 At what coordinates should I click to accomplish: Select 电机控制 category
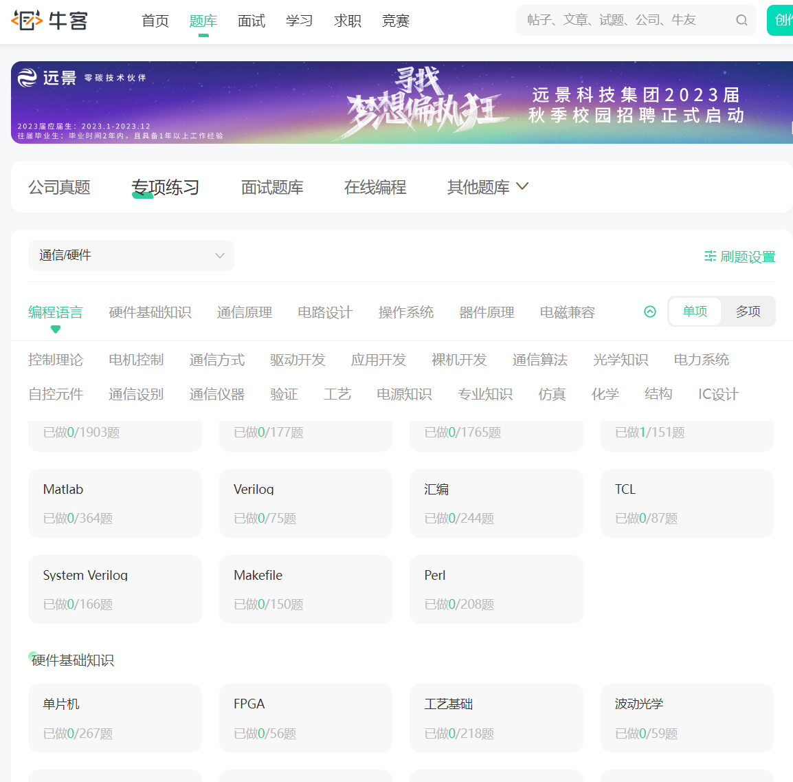pyautogui.click(x=136, y=360)
